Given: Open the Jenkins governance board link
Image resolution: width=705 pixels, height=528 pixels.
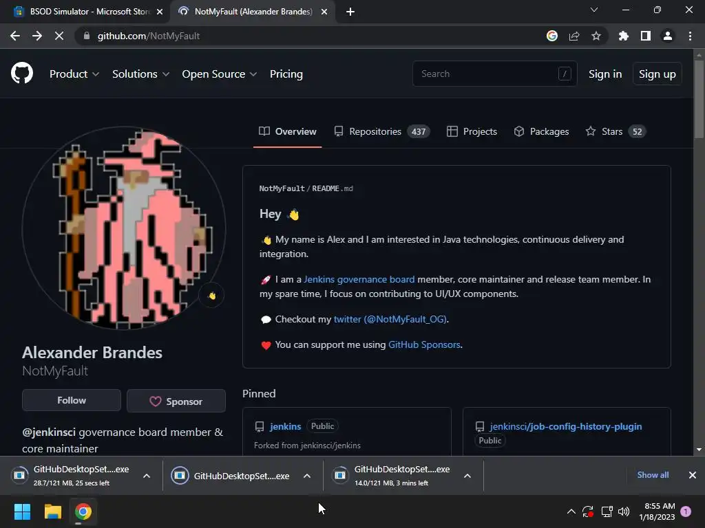Looking at the screenshot, I should pyautogui.click(x=359, y=279).
